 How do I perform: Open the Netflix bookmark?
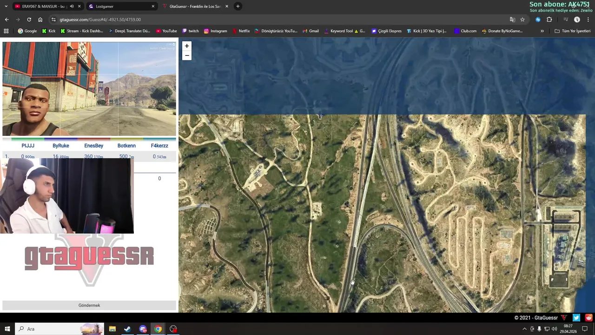[241, 31]
